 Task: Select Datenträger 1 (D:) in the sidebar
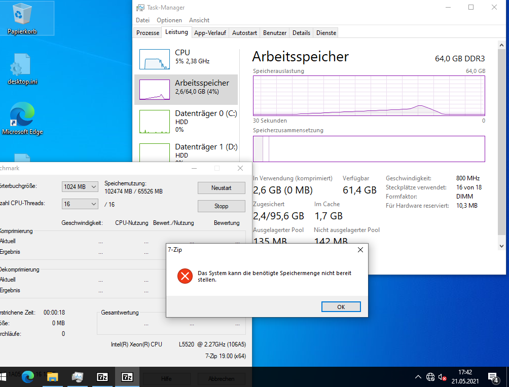coord(186,152)
